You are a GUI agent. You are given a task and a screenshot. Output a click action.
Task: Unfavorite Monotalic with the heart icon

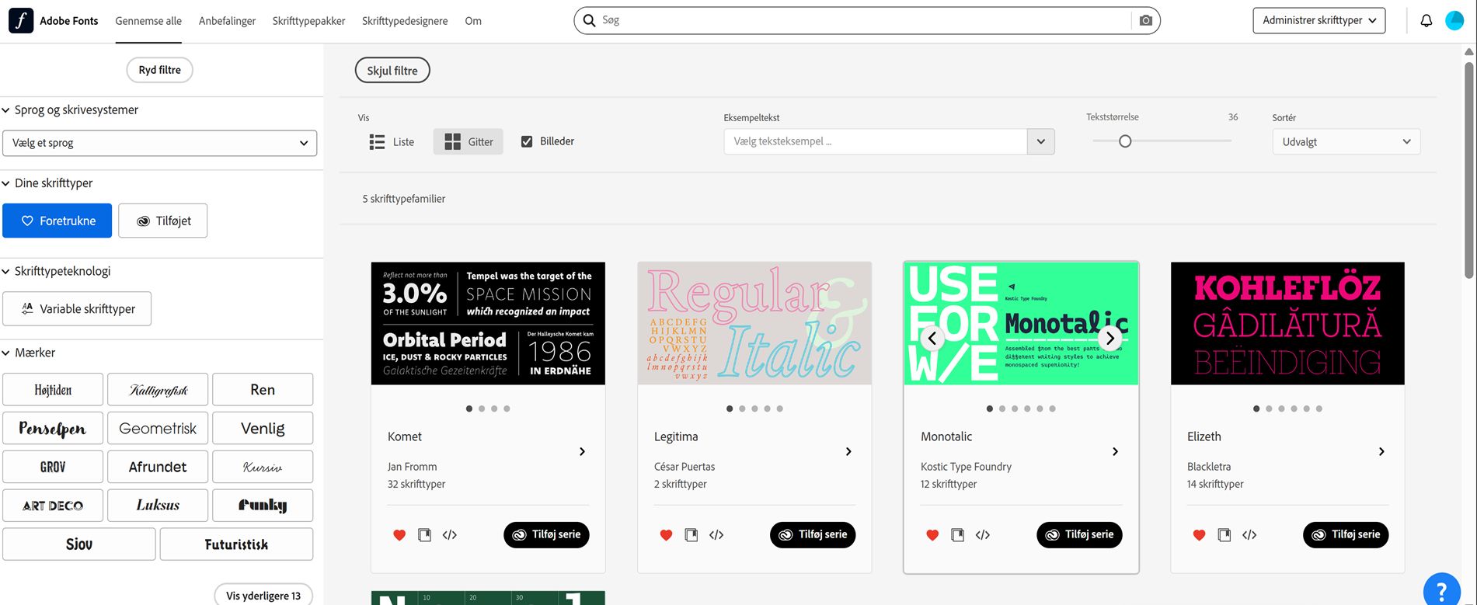(x=932, y=535)
